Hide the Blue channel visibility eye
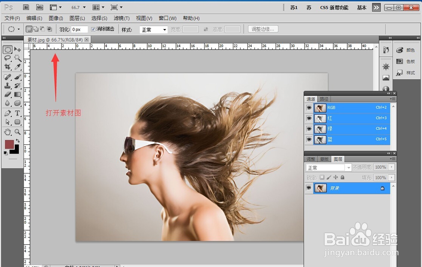The height and width of the screenshot is (267, 422). click(309, 139)
